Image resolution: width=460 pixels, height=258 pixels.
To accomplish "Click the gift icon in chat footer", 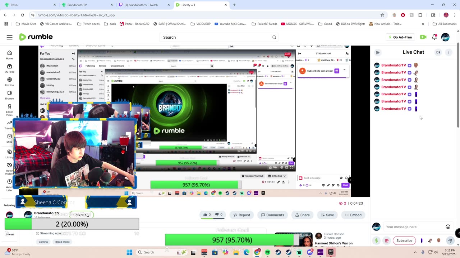I will (387, 241).
